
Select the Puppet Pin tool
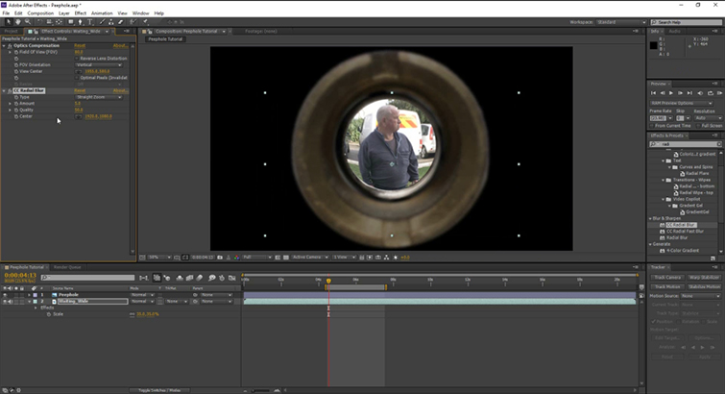coord(145,22)
